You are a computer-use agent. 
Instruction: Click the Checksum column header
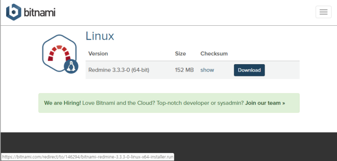214,54
